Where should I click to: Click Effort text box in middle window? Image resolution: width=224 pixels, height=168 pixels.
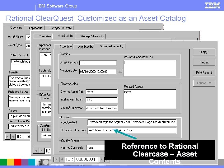click(x=46, y=109)
